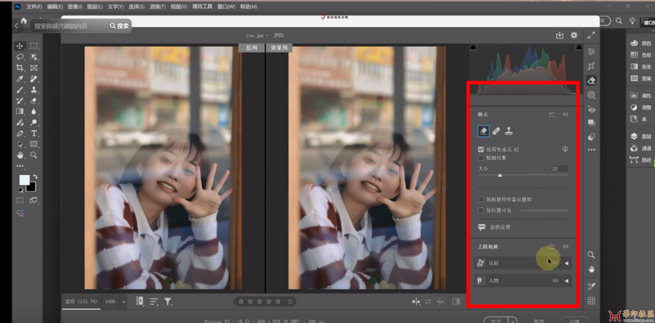Click the 提供反馈 feedback link
The width and height of the screenshot is (655, 323).
(500, 227)
